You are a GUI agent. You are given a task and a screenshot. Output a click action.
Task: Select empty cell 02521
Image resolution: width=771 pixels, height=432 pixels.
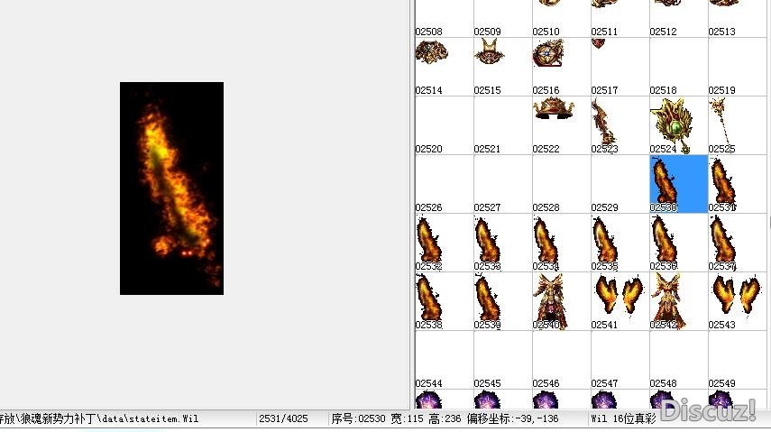pos(503,125)
